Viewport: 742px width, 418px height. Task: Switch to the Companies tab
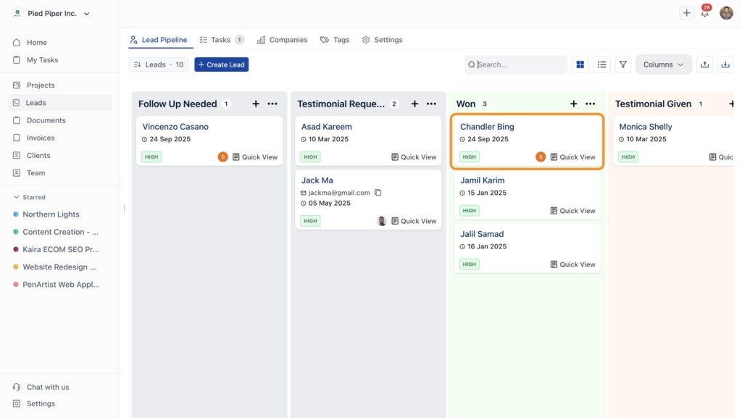pyautogui.click(x=282, y=40)
